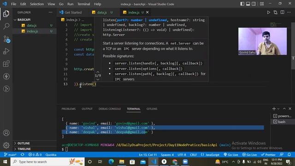Switch to the data.js editor tab
Viewport: 295px width, 166px height.
pyautogui.click(x=102, y=12)
